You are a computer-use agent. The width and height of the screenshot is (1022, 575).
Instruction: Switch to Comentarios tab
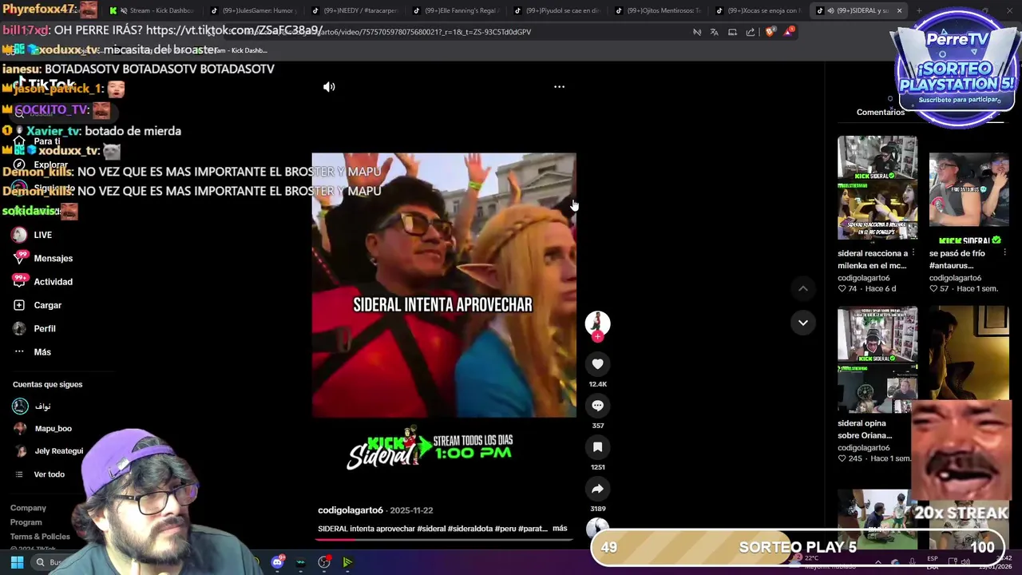tap(881, 112)
